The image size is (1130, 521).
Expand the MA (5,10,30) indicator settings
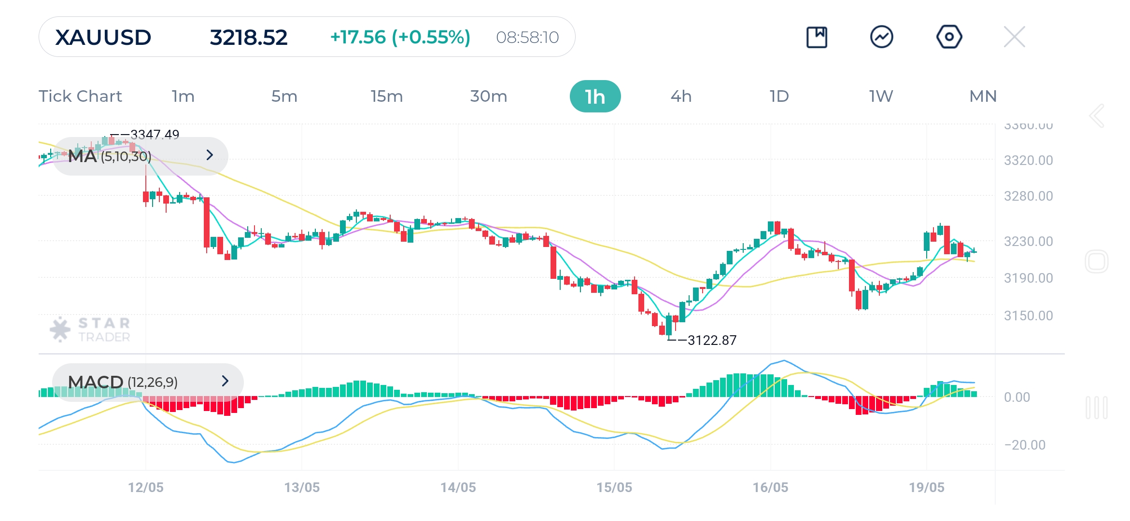(210, 155)
